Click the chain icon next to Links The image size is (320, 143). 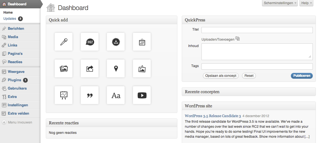[4, 45]
